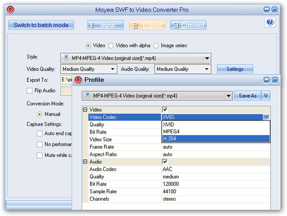Click the Moyea red app logo icon
Viewport: 287px width, 216px height.
[11, 10]
